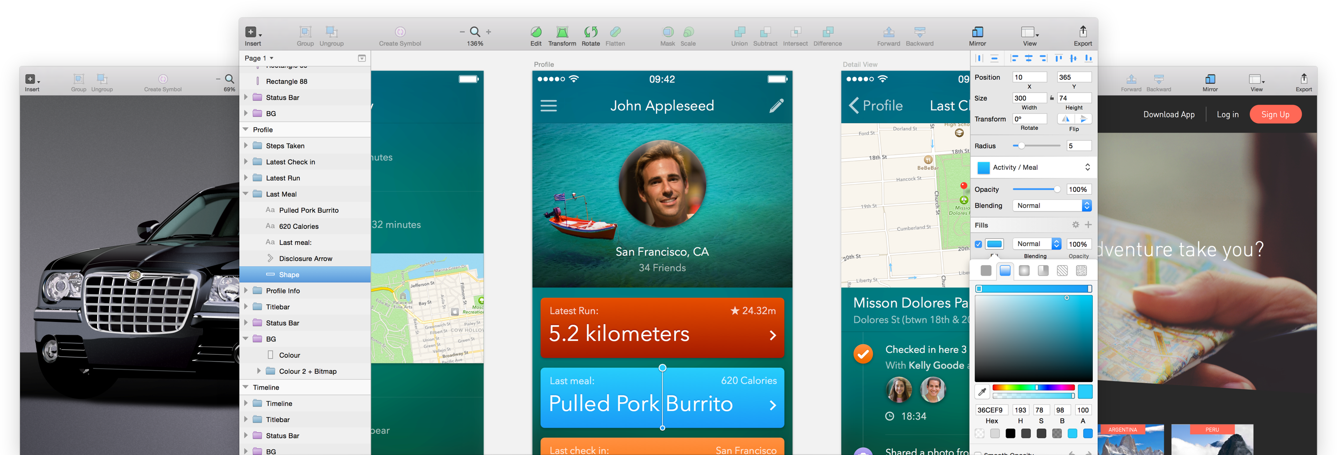Toggle the horizontal Flip option
Viewport: 1337px width, 455px height.
pos(1066,118)
